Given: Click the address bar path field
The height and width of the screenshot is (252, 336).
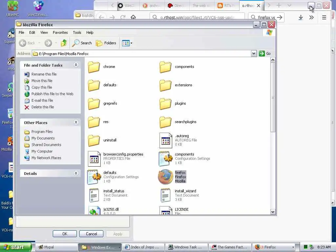Looking at the screenshot, I should [x=141, y=53].
